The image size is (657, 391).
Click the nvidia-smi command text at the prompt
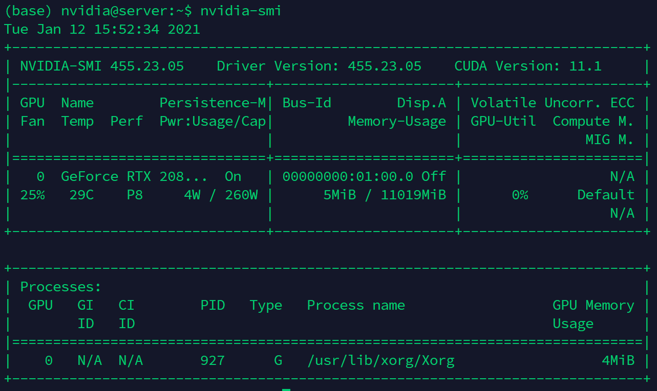point(241,11)
